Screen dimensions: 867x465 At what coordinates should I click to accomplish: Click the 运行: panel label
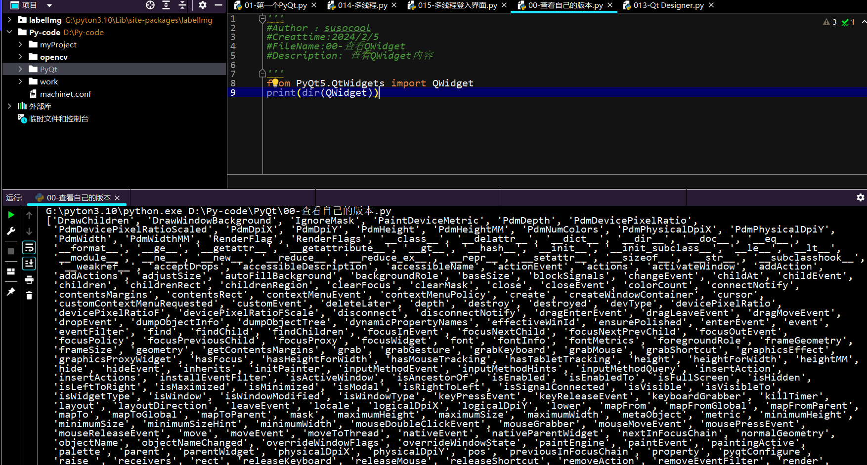pos(14,197)
